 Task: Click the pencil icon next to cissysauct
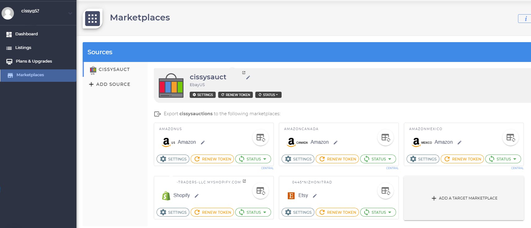pyautogui.click(x=248, y=77)
